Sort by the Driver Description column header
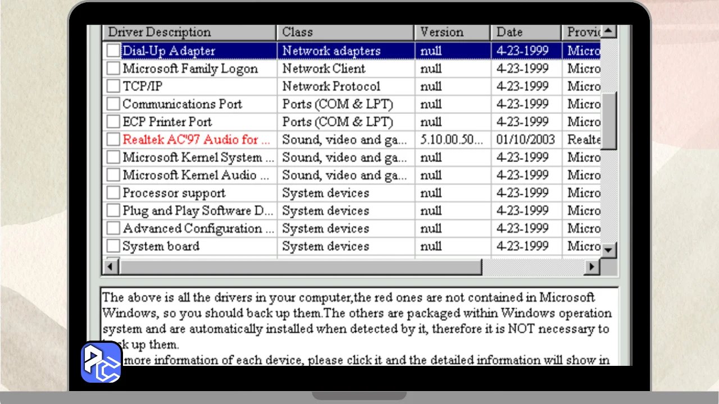This screenshot has height=404, width=719. click(x=189, y=32)
